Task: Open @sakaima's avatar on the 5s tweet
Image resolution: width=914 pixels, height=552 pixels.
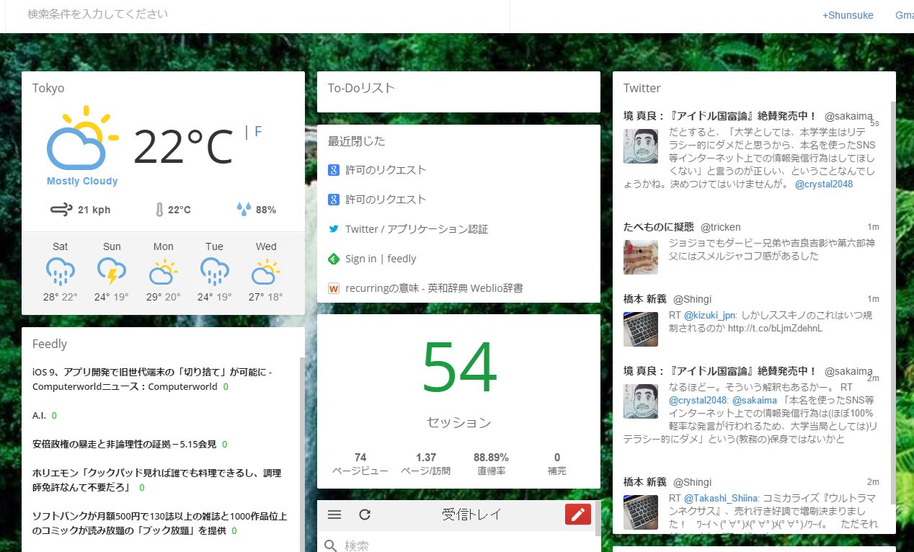Action: 641,146
